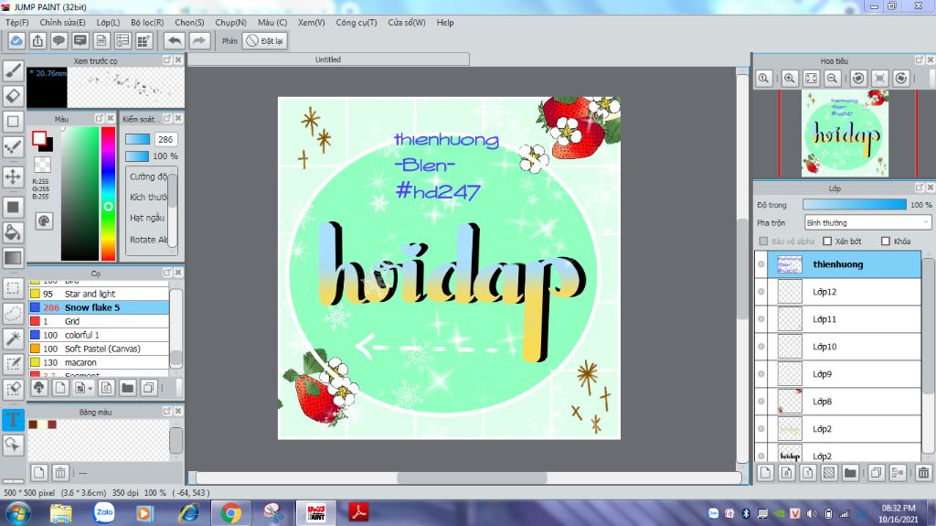
Task: Open Google Chrome from the taskbar
Action: 230,513
